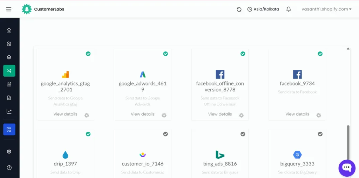Toggle facebook_offline_conversion_8778 enabled checkmark
This screenshot has width=359, height=178.
point(243,54)
